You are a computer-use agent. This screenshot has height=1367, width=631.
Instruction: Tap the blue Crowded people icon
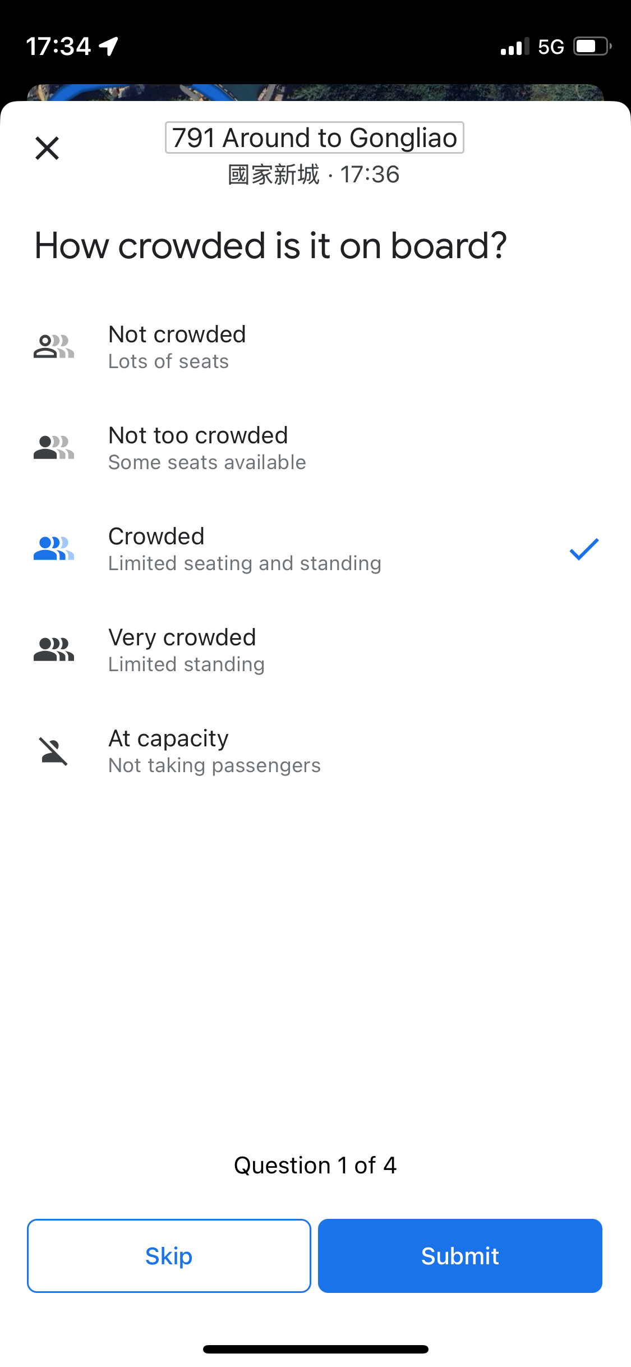coord(54,549)
